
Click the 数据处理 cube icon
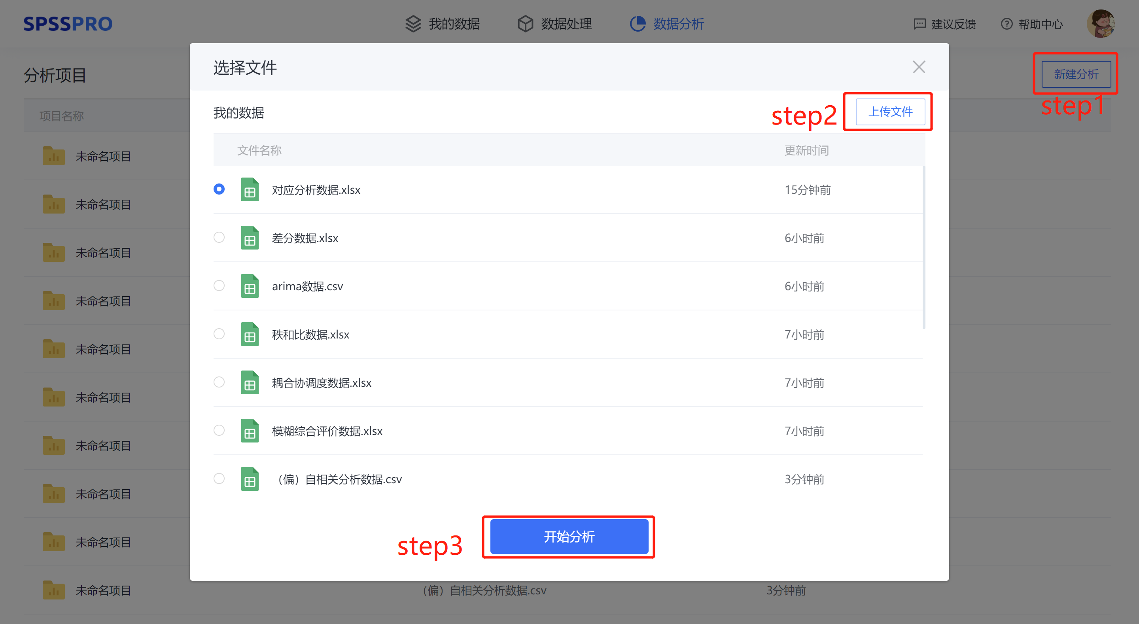tap(525, 24)
